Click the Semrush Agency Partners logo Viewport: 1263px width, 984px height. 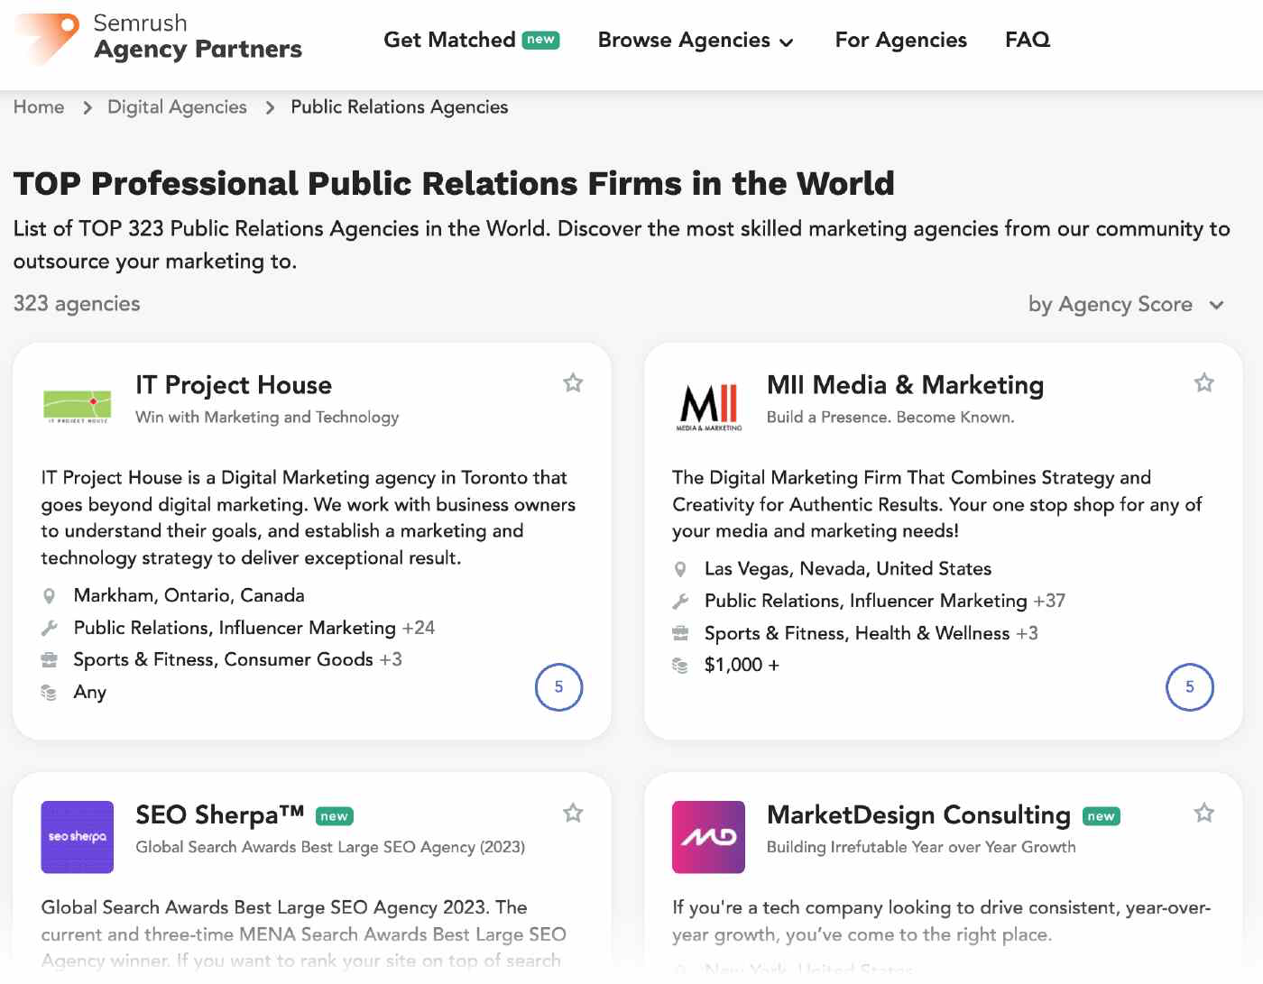[158, 38]
